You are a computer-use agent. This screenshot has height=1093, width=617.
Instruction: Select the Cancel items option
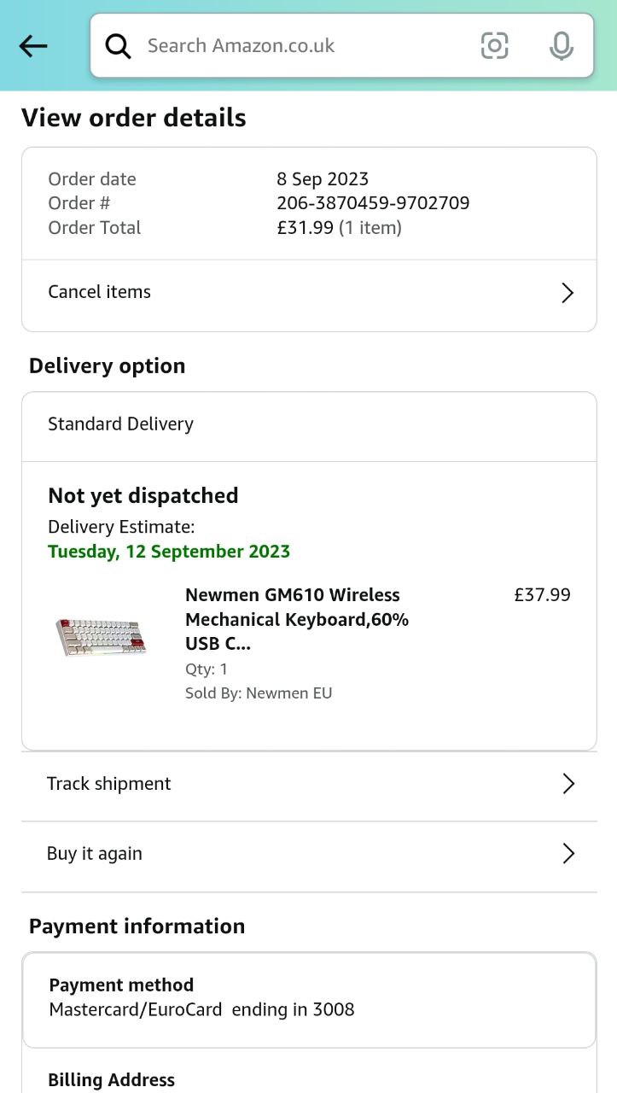[x=100, y=292]
